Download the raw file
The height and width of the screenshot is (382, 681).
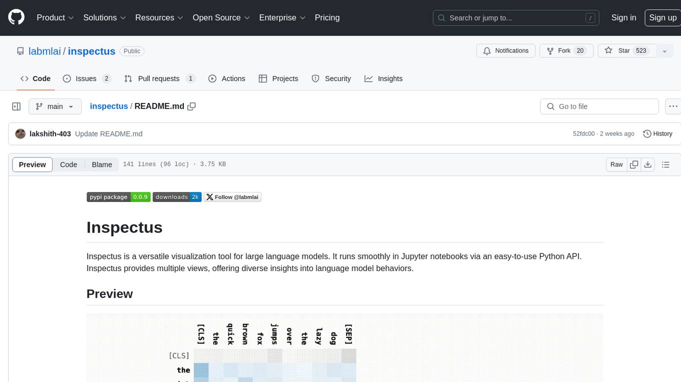(x=647, y=164)
